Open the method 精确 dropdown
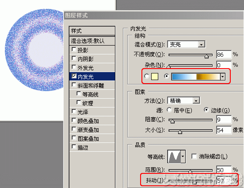This screenshot has height=188, width=244. pos(184,100)
